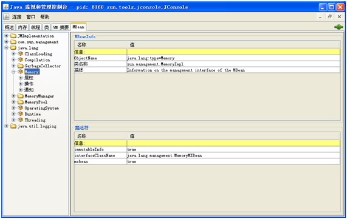Click the Compilation MBean icon

click(x=21, y=59)
